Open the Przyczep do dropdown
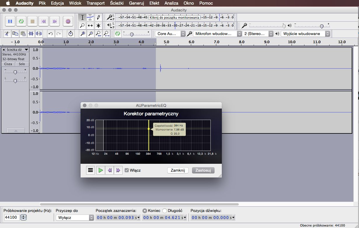The width and height of the screenshot is (359, 228). click(x=75, y=217)
